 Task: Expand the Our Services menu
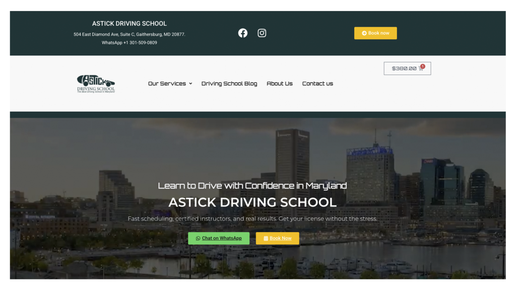pos(170,84)
